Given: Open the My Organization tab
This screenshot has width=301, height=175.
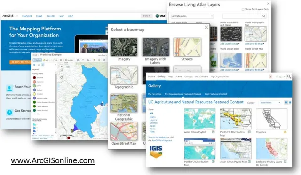Looking at the screenshot, I should (x=220, y=76).
